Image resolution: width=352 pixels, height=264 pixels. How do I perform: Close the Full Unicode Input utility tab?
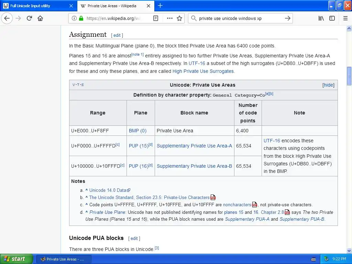71,6
